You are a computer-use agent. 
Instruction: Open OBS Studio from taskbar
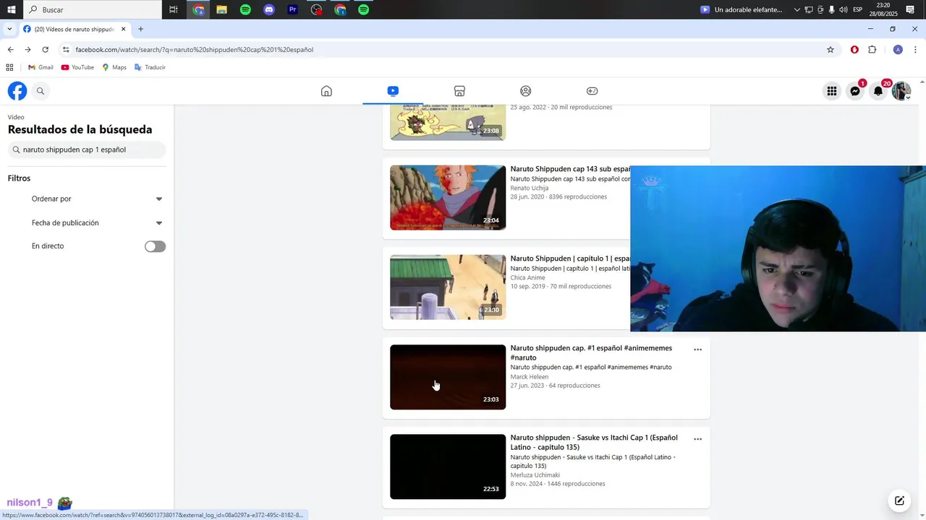[316, 9]
